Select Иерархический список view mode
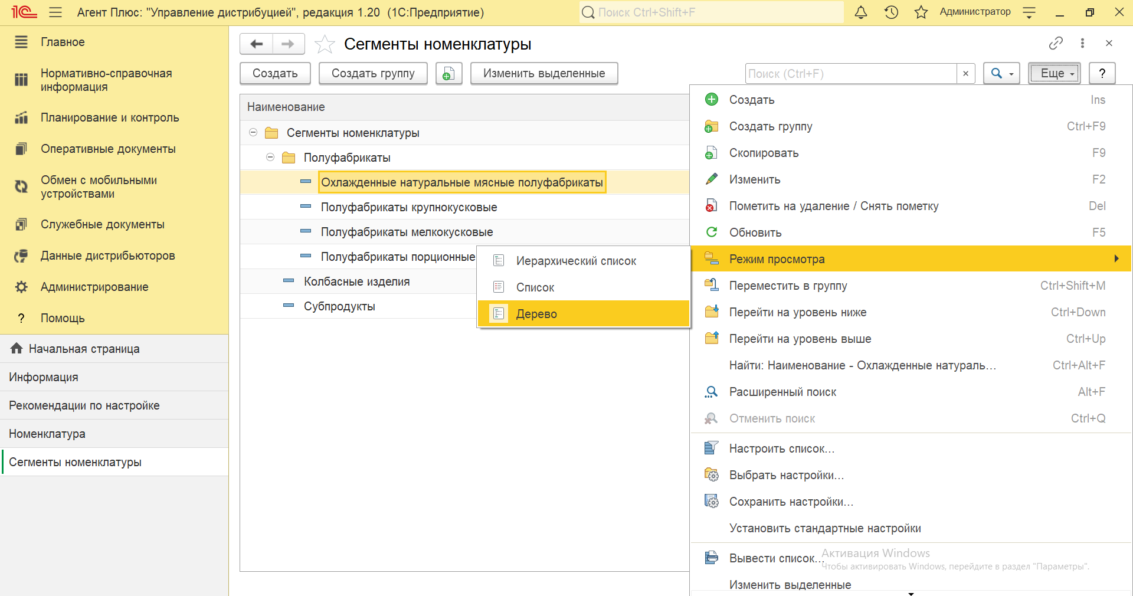Screen dimensions: 1133x596 [x=575, y=261]
